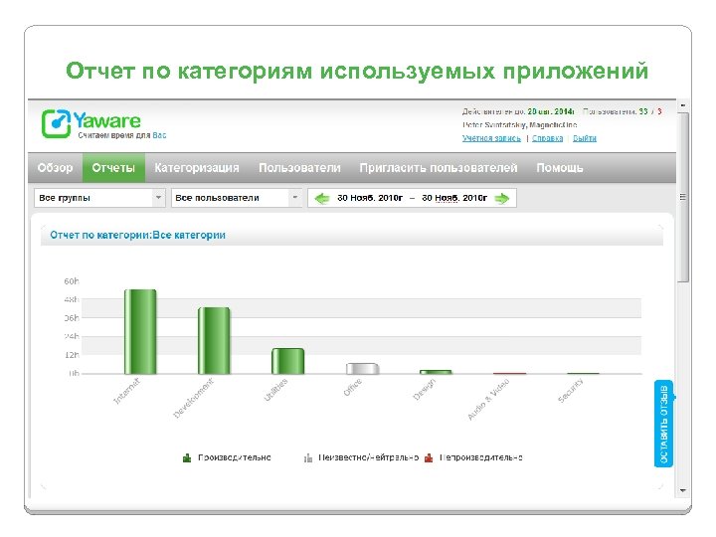Click the Internet axis label
The image size is (716, 537).
coord(126,392)
